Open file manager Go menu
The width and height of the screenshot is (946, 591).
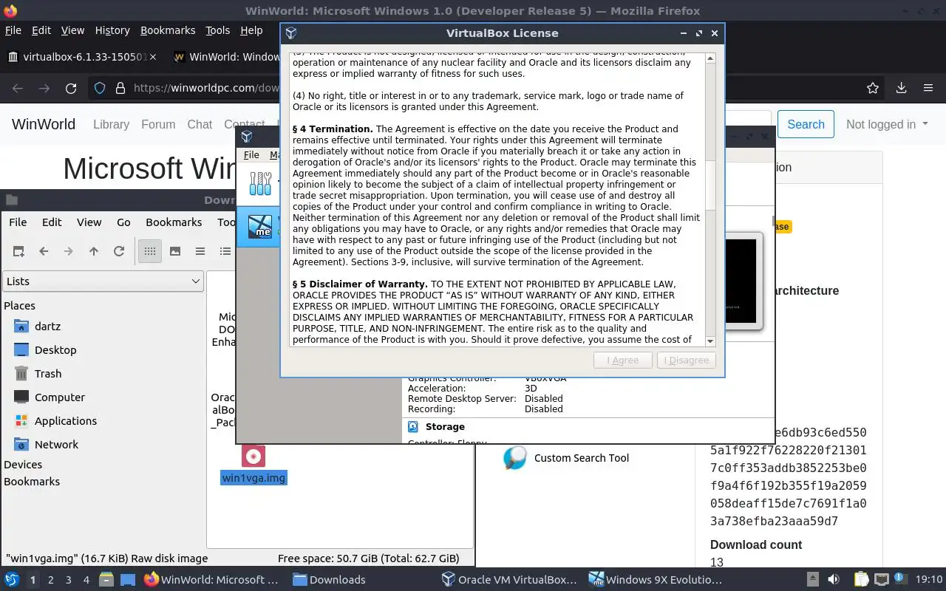pos(123,222)
